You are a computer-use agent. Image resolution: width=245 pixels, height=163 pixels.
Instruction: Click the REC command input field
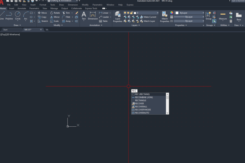(134, 91)
